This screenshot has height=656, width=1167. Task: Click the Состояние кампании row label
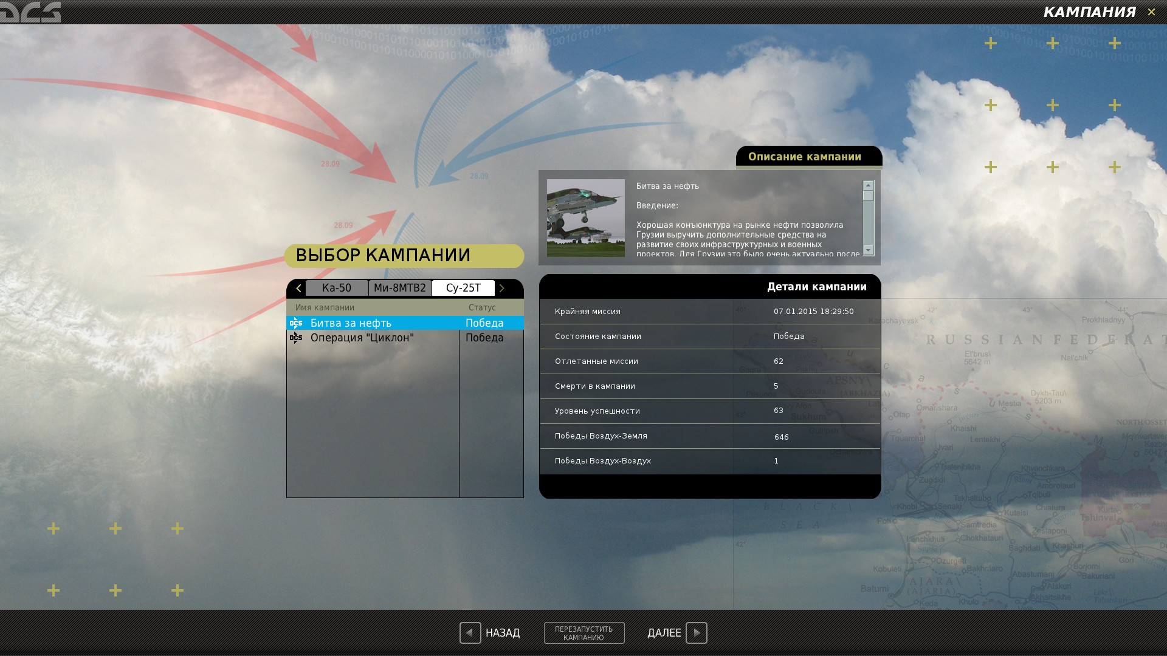pos(598,336)
